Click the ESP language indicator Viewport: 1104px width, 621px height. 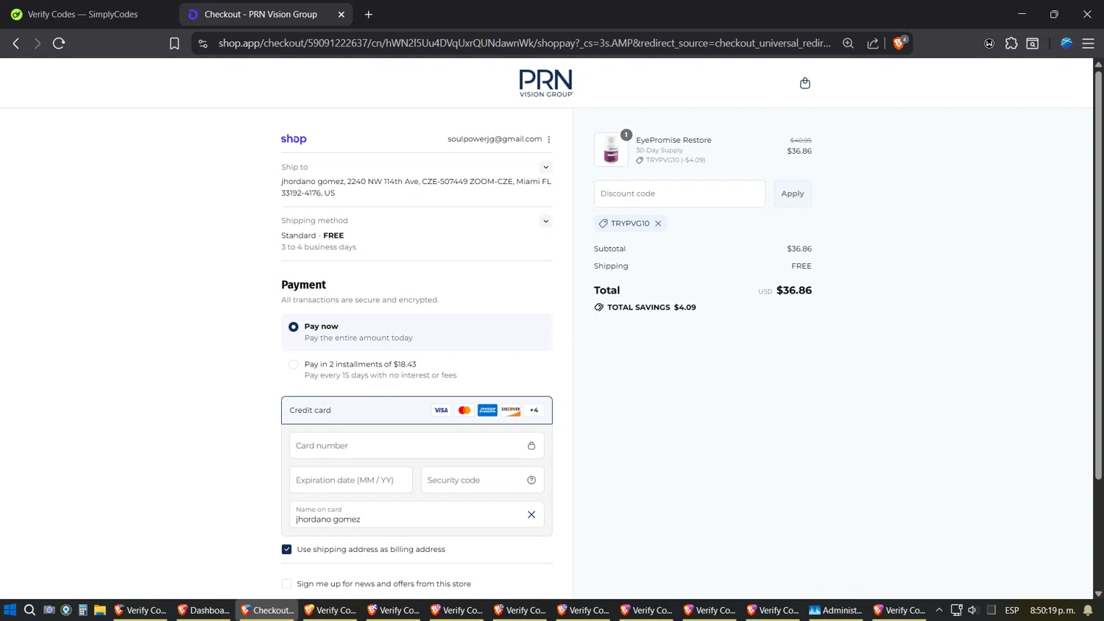pyautogui.click(x=1012, y=610)
